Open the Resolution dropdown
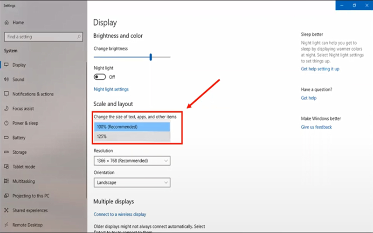Viewport: 373px width, 233px height. point(132,161)
